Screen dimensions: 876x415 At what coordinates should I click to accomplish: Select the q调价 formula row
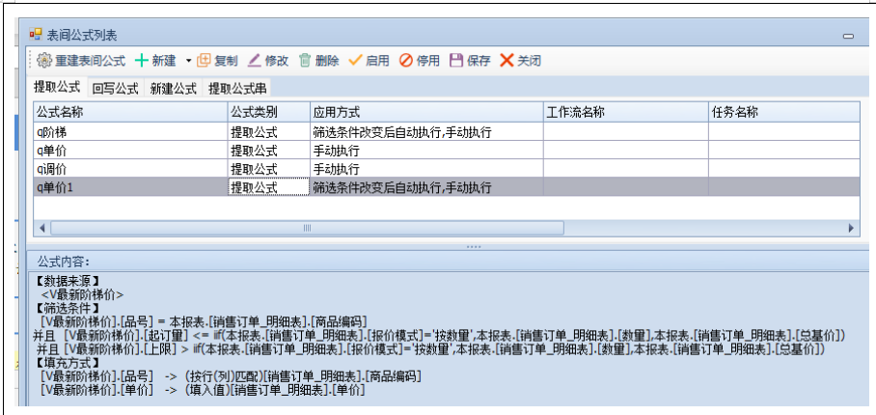coord(52,168)
